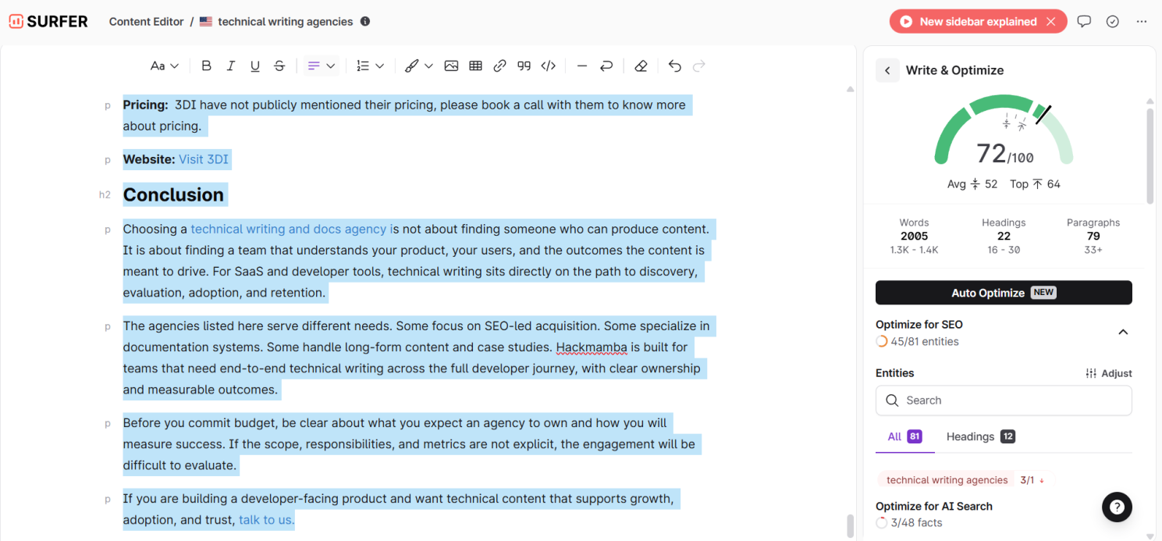
Task: Insert a code block
Action: point(549,66)
